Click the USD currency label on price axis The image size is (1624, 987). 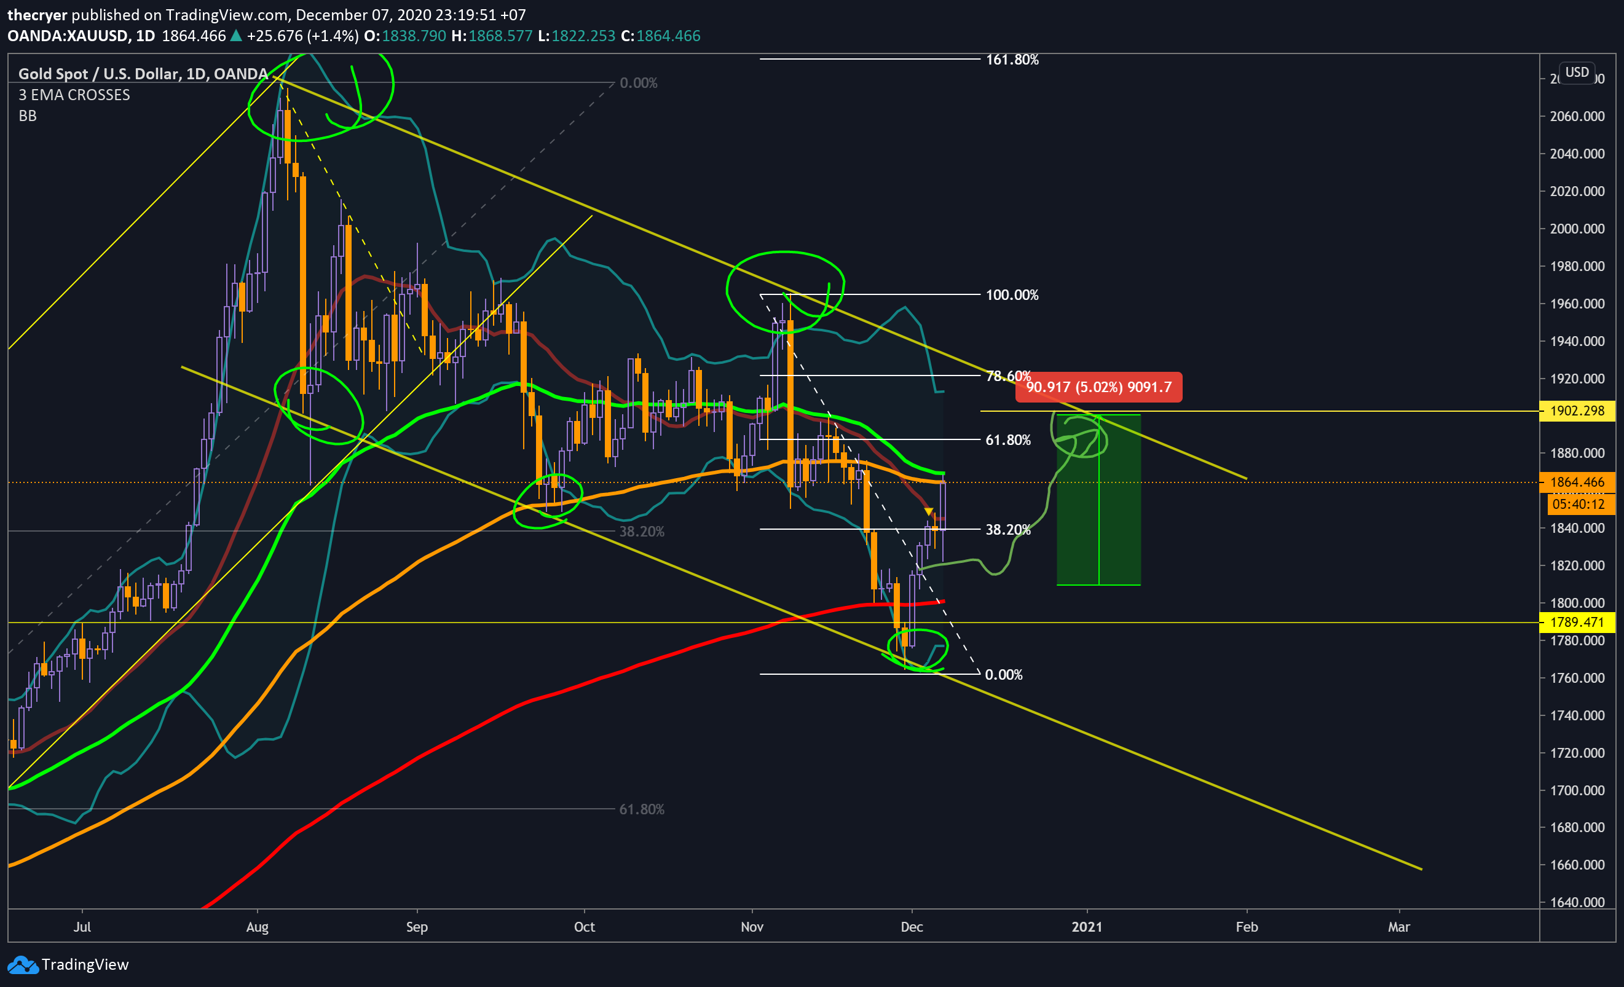point(1577,72)
